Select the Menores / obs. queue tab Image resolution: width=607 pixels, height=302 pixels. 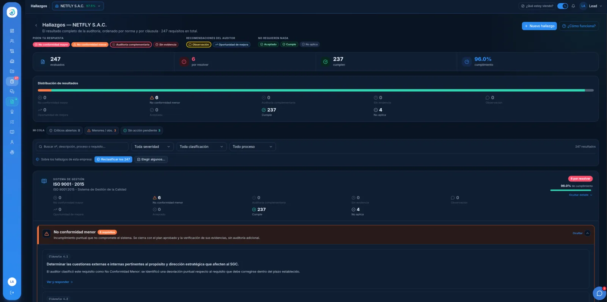pos(102,130)
